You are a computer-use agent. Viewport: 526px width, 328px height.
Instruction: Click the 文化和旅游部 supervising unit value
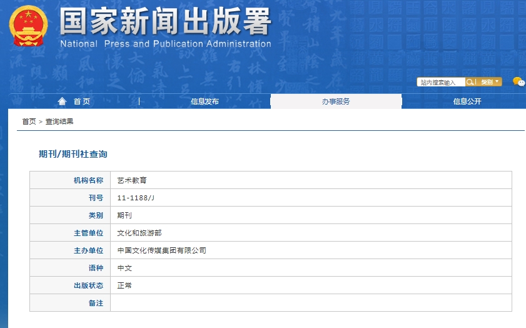point(139,233)
